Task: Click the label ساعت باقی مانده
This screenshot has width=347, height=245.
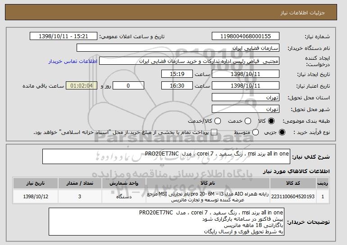Action: pyautogui.click(x=43, y=86)
